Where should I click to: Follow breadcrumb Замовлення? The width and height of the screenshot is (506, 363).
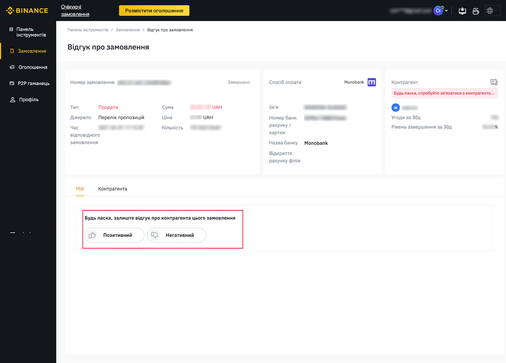(x=127, y=30)
